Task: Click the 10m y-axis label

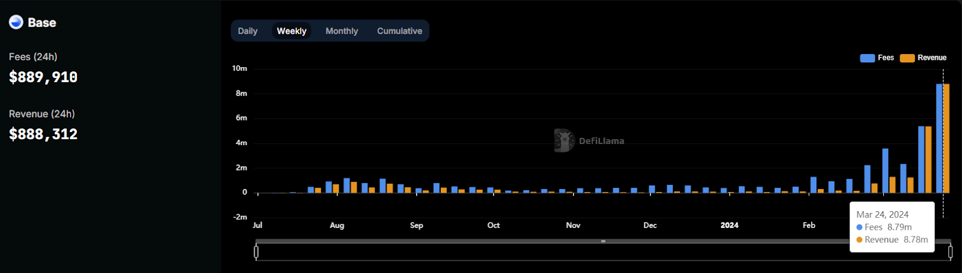Action: pos(239,68)
